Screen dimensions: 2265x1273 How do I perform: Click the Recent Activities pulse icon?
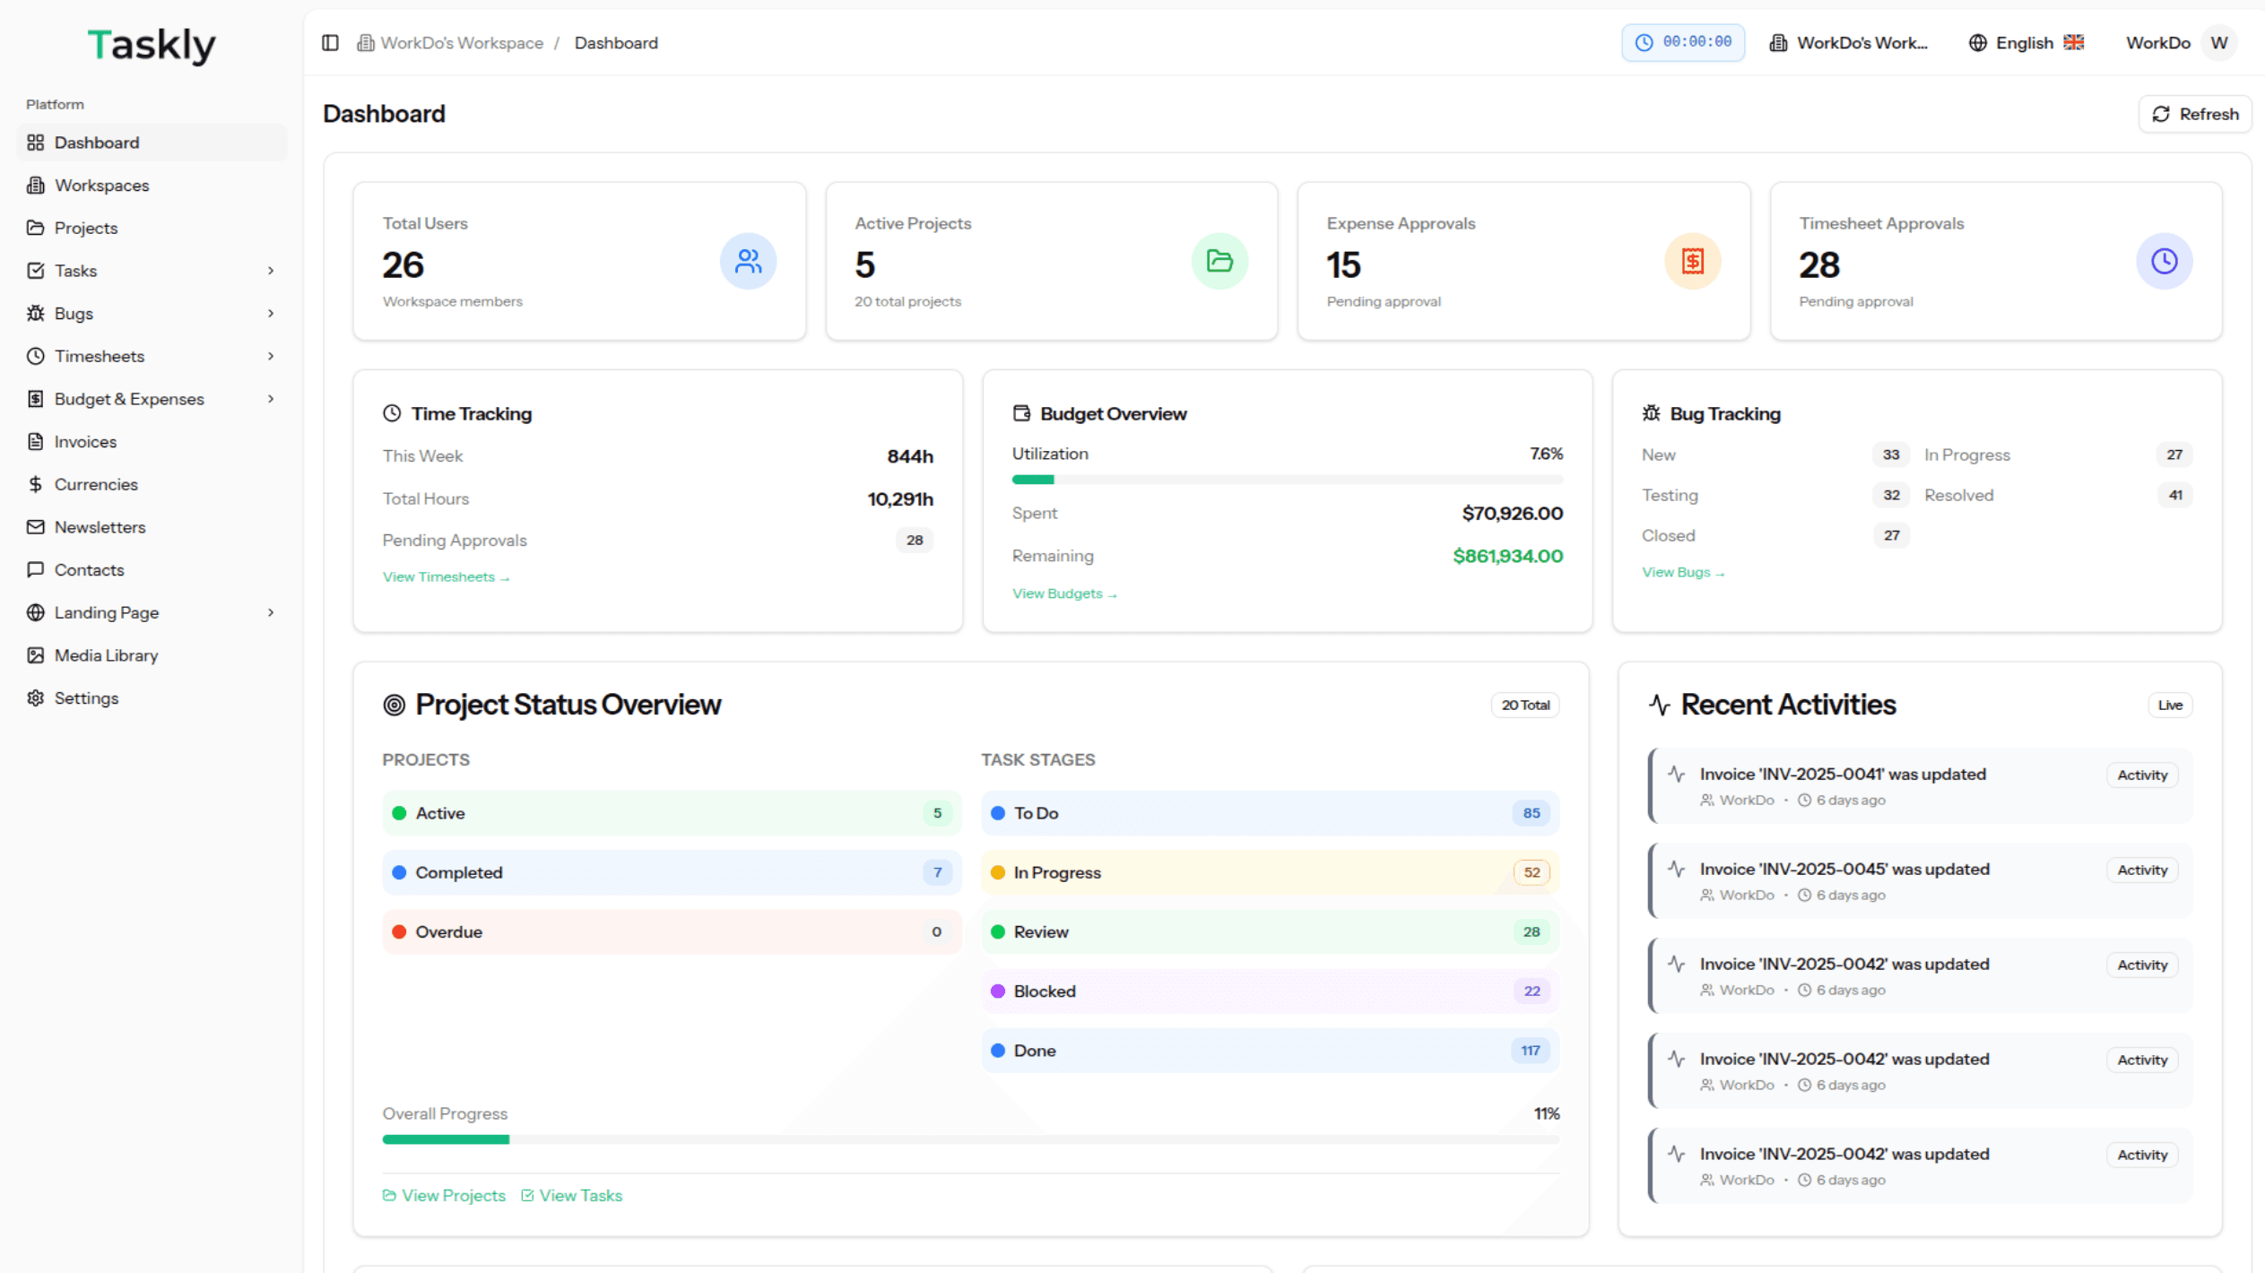[x=1659, y=706]
